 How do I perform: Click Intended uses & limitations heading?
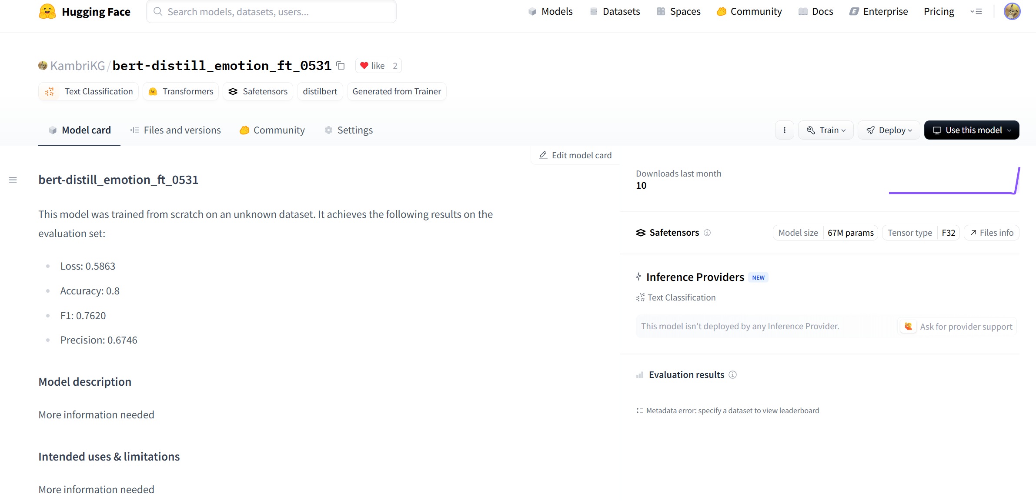click(109, 457)
